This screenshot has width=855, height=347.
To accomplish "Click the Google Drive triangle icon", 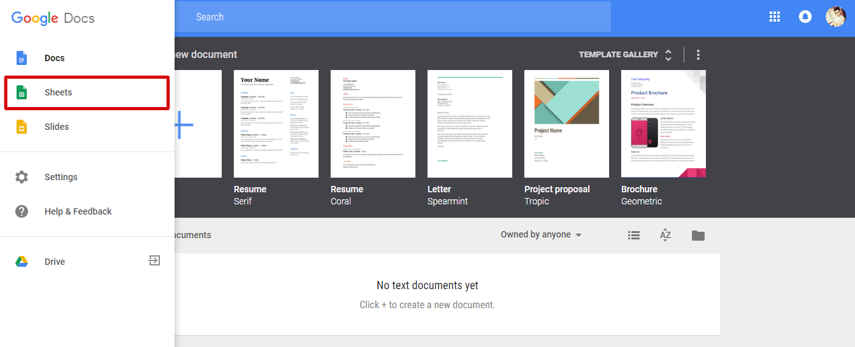I will point(22,262).
